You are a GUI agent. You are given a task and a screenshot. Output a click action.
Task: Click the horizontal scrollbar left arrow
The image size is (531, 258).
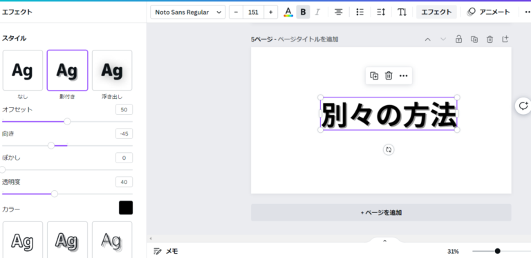coord(151,239)
